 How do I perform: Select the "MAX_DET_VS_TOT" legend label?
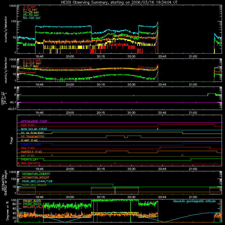click(x=35, y=207)
